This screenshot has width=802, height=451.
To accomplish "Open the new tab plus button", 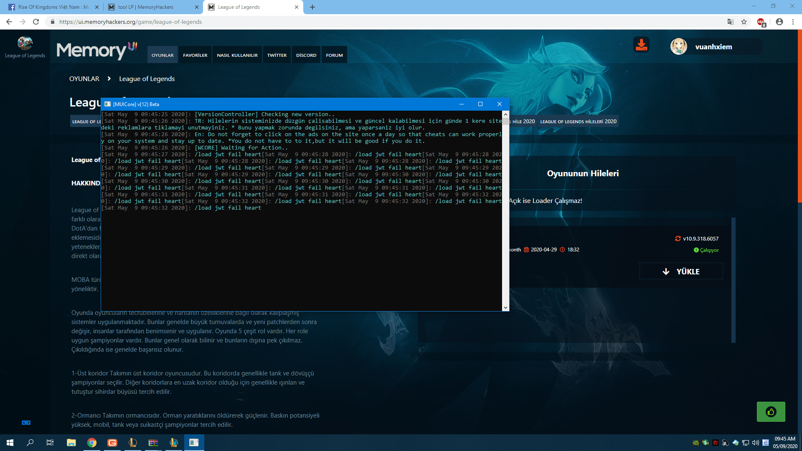I will coord(312,7).
